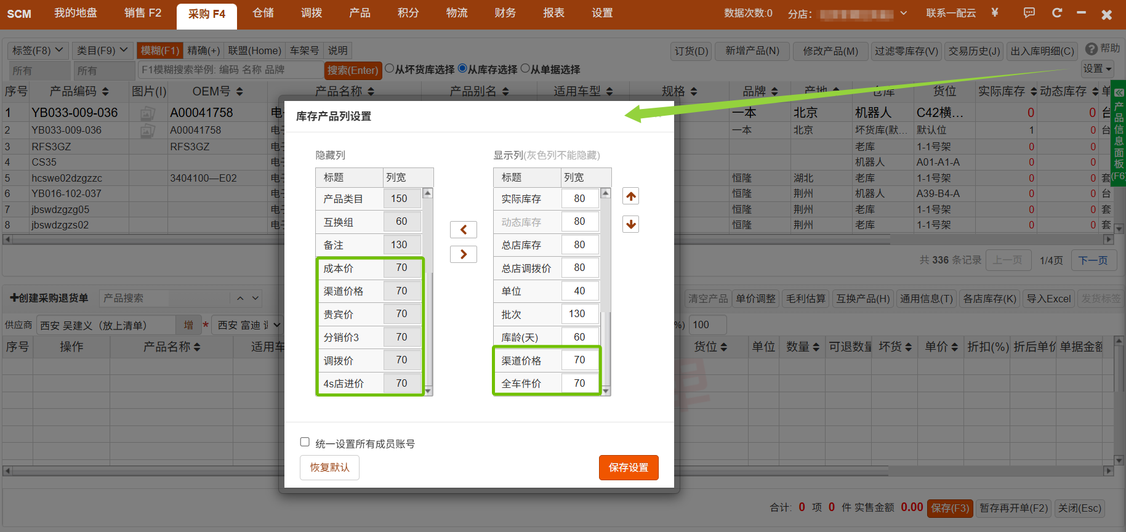Click the left arrow button between the column lists
1126x532 pixels.
click(x=464, y=230)
